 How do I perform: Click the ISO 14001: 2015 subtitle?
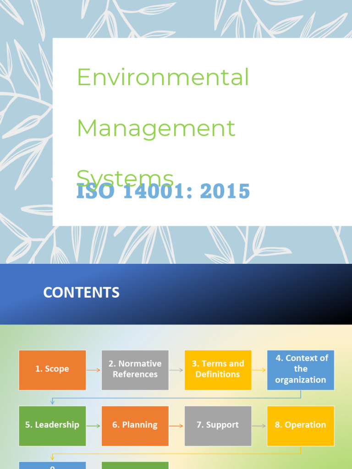tap(163, 191)
